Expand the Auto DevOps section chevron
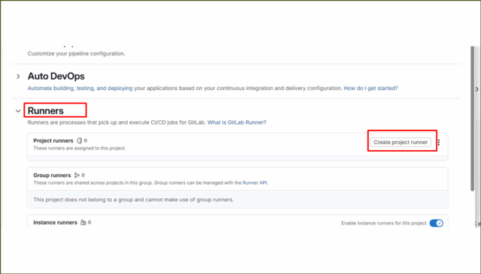 click(x=18, y=77)
